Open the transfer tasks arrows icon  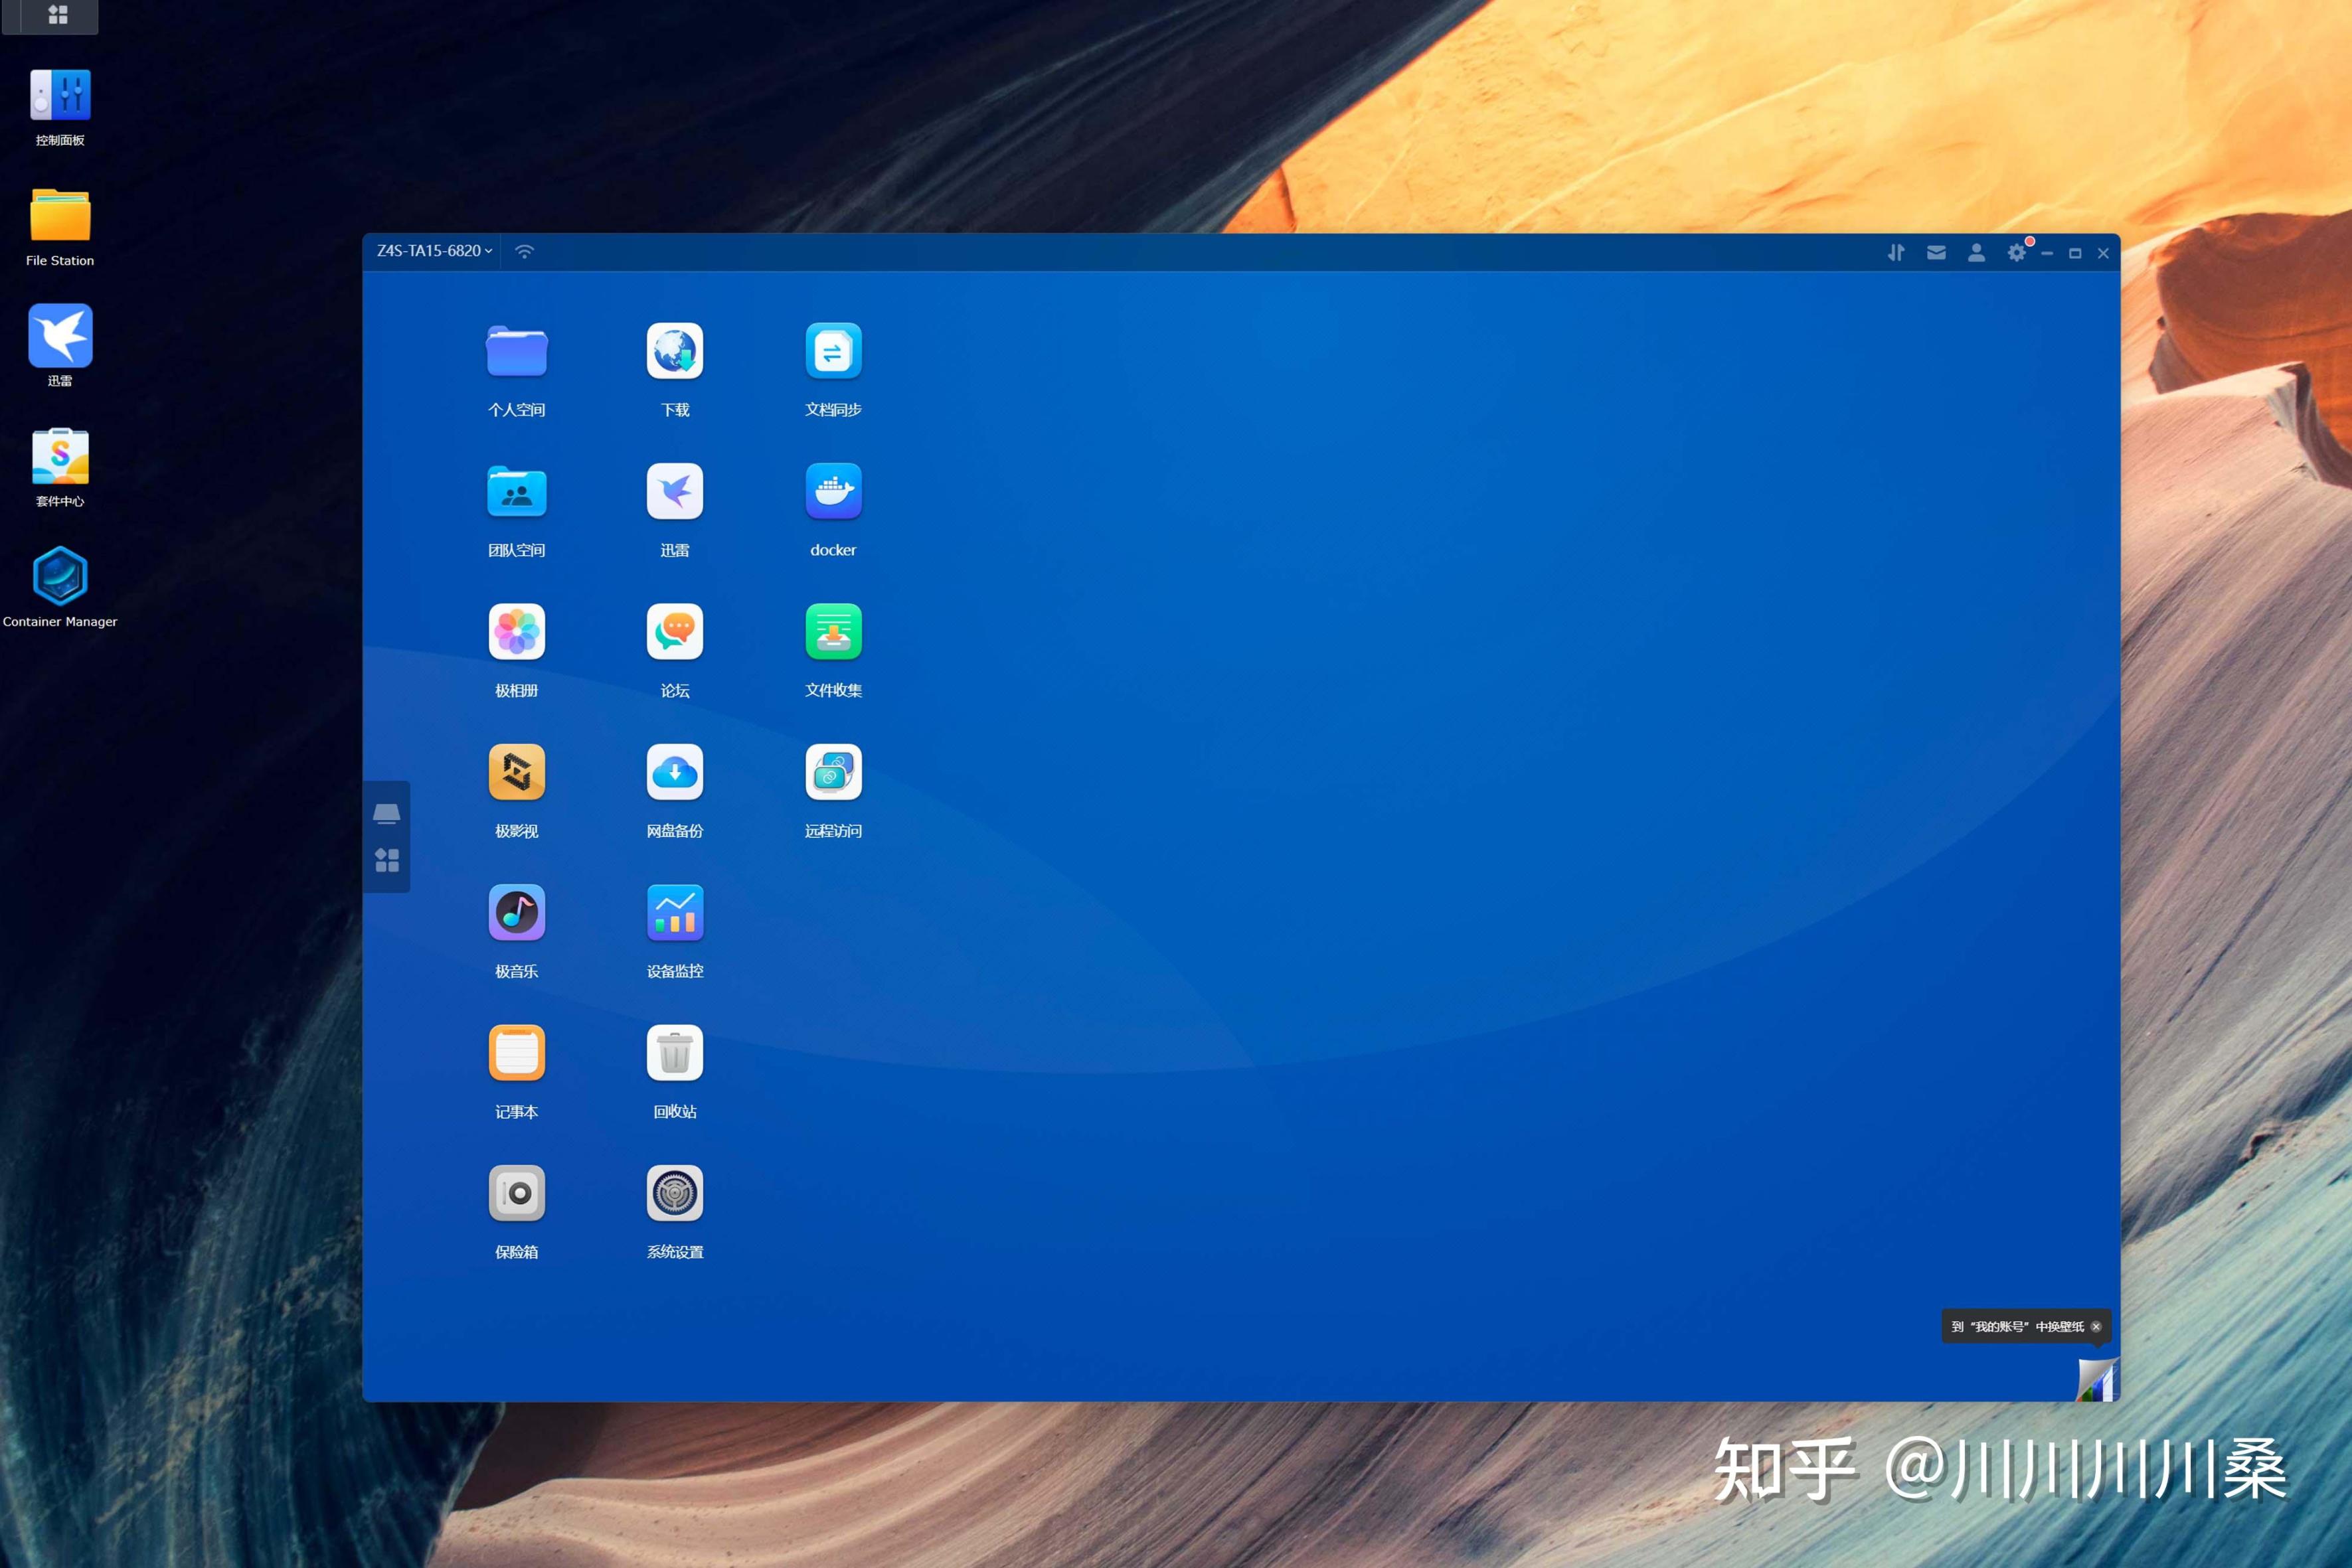[1895, 253]
